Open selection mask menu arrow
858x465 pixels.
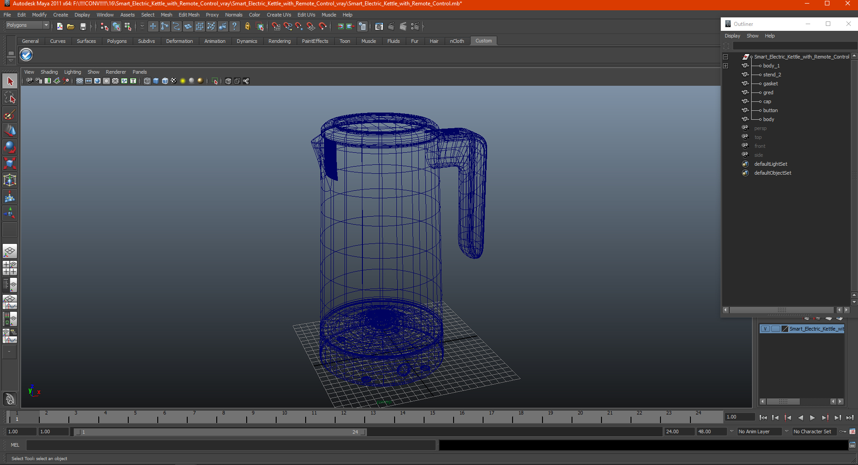pos(142,27)
